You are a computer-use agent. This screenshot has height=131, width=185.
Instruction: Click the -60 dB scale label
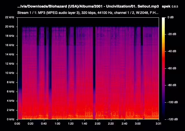[172, 68]
